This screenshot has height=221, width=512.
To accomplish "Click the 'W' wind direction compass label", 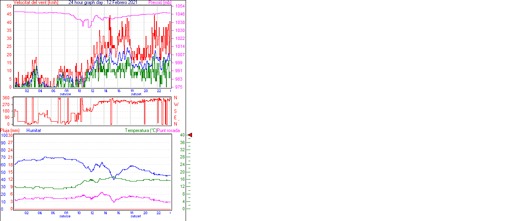I will [176, 105].
